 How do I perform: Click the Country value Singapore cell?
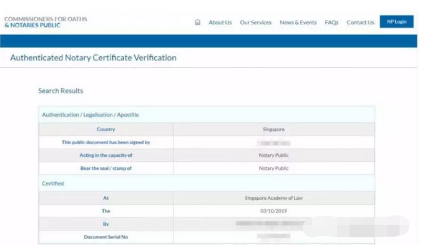(273, 129)
